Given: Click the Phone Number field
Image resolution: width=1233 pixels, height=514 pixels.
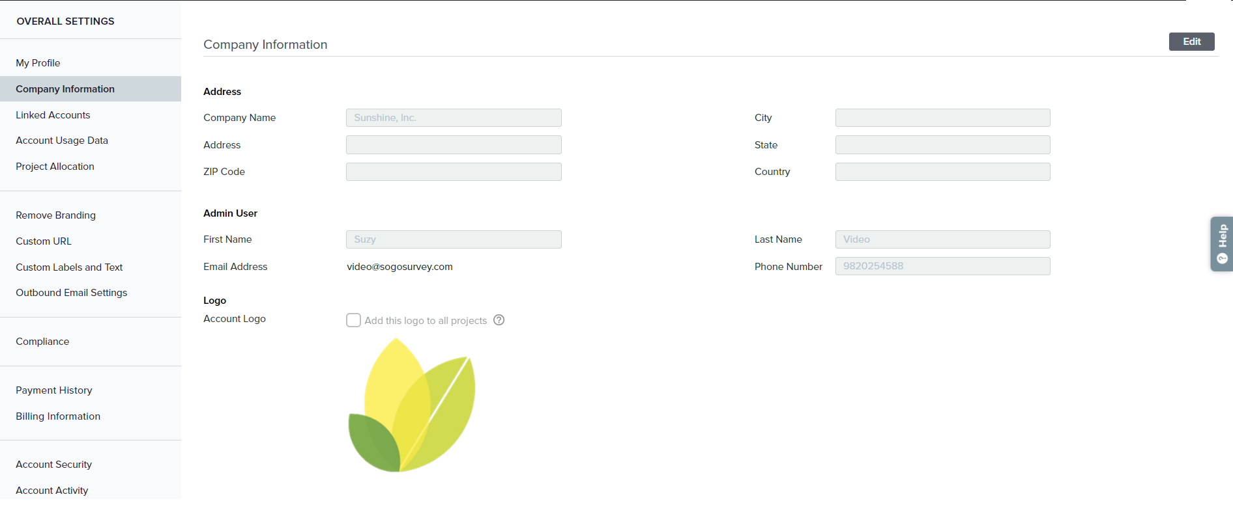Looking at the screenshot, I should (942, 266).
